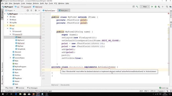The width and height of the screenshot is (172, 96).
Task: Open the Structure side tool window
Action: (x=2, y=67)
